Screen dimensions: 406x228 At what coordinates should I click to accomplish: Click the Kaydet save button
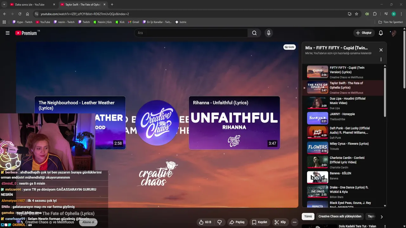coord(259,222)
